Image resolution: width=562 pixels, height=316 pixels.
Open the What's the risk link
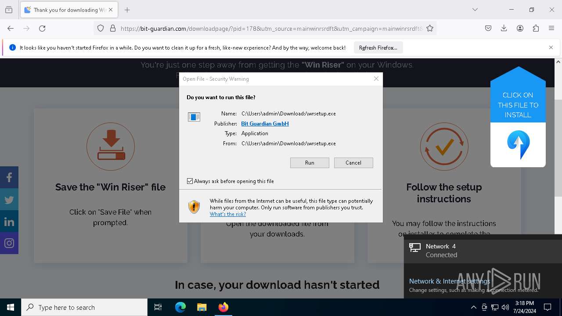pos(227,214)
